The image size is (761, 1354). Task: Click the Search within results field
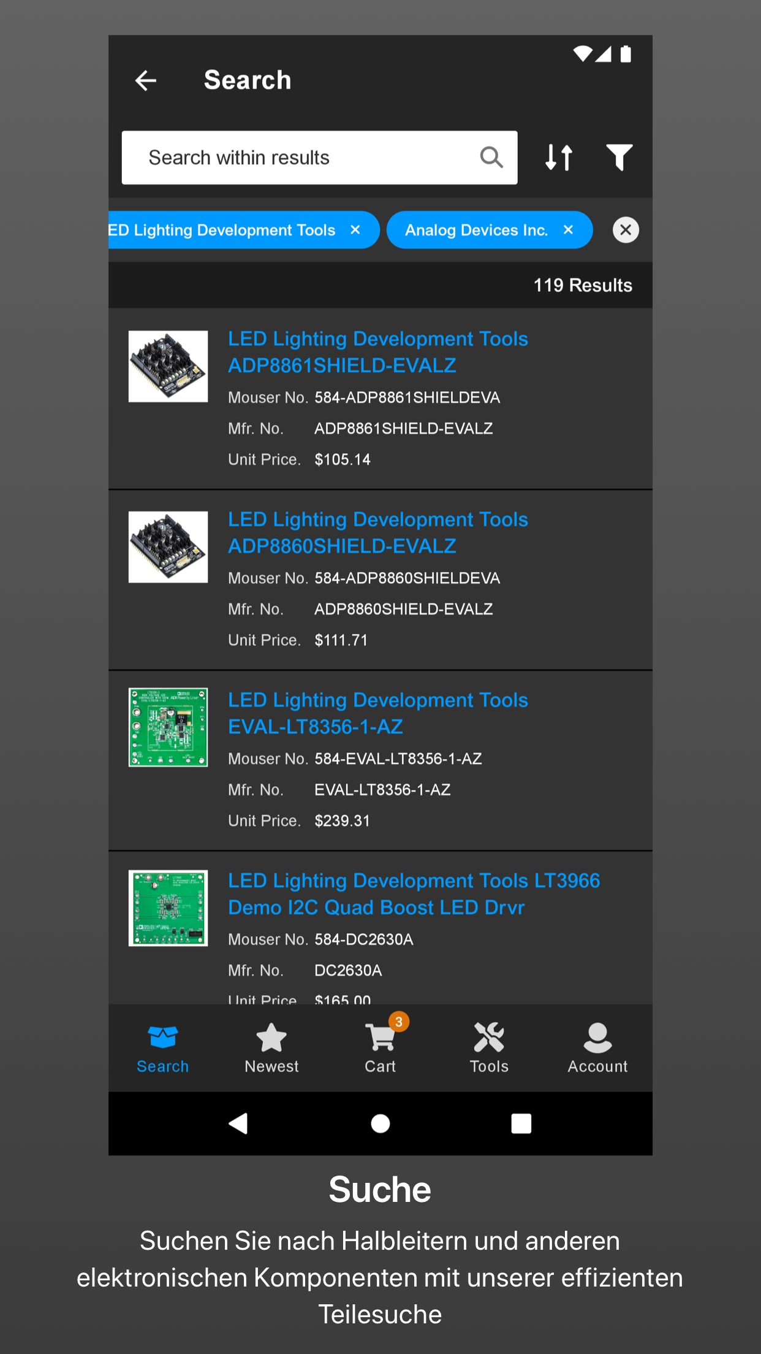click(x=319, y=158)
